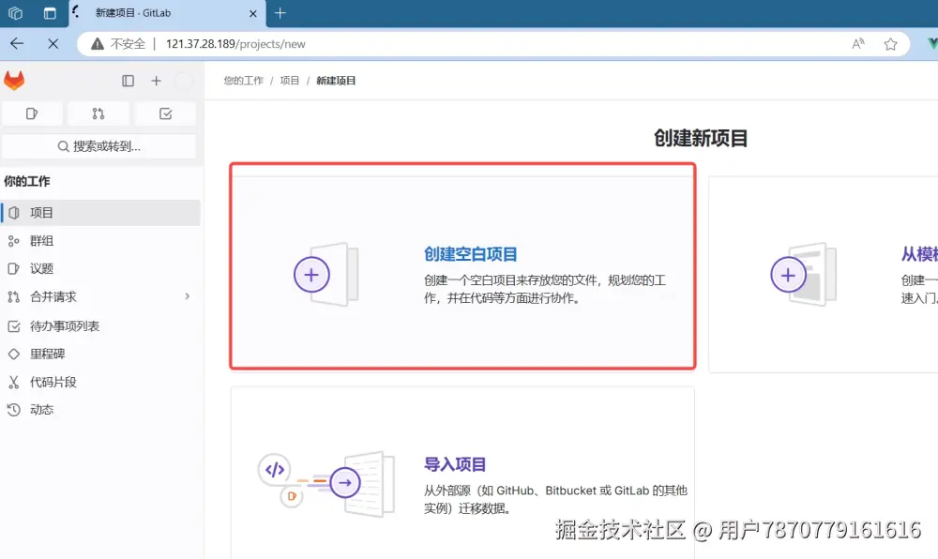Click the GitLab fox logo
Viewport: 938px width, 559px height.
click(x=14, y=80)
